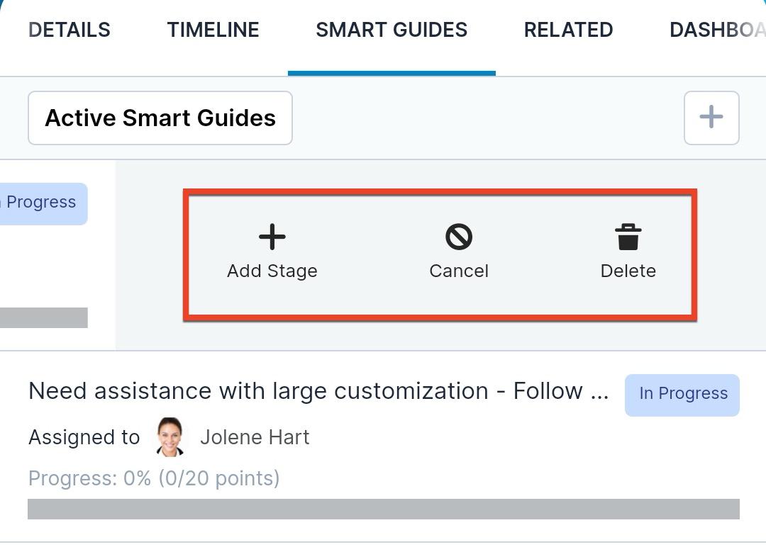This screenshot has width=766, height=547.
Task: Open the 'Need assistance with large customization' guide
Action: click(x=318, y=390)
